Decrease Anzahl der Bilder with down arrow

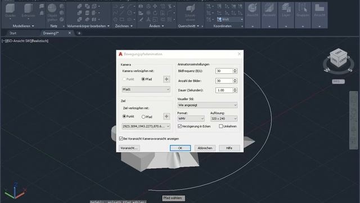(x=235, y=82)
